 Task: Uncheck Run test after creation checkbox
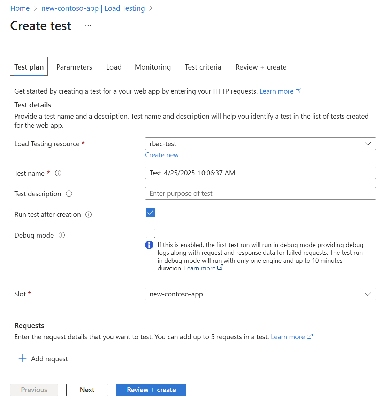pos(150,213)
